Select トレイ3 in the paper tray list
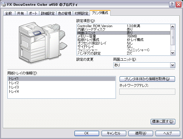183x139 pixels. [14, 87]
